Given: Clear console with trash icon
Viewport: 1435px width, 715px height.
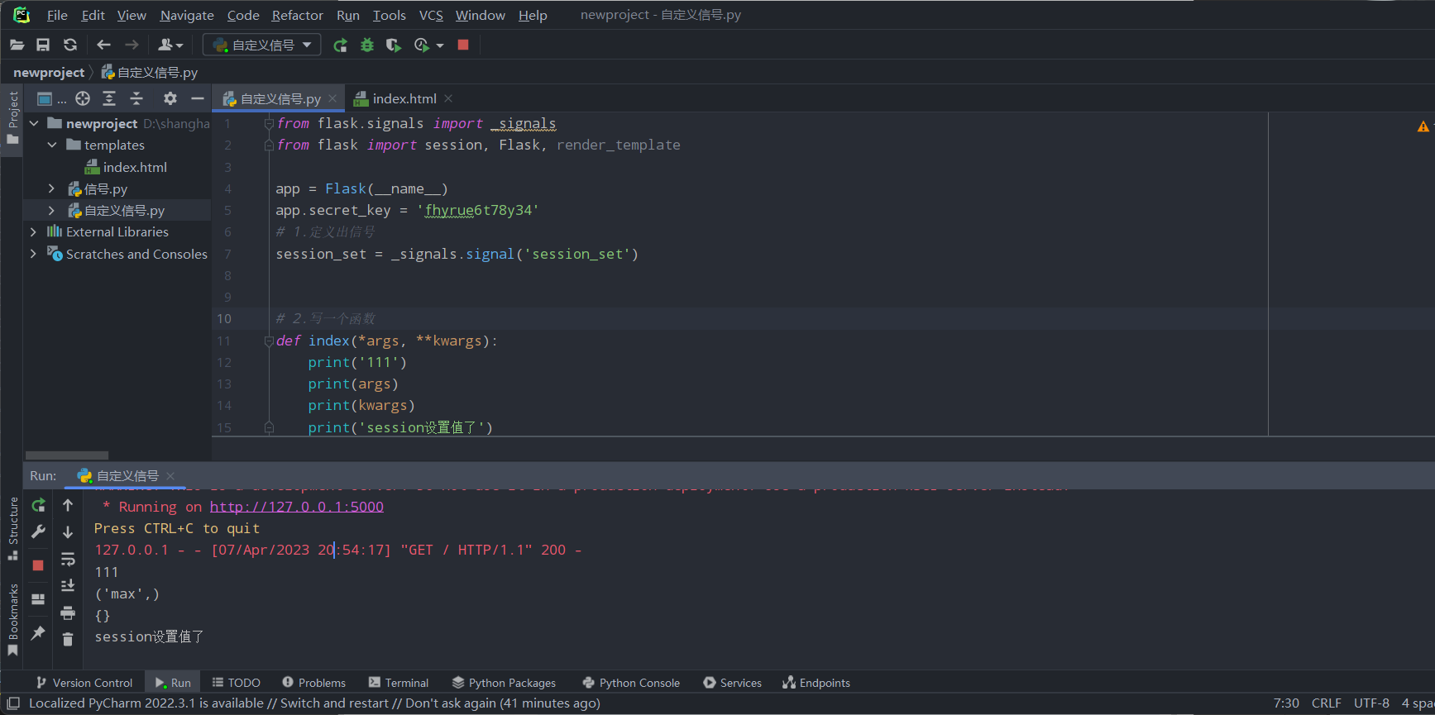Looking at the screenshot, I should pos(68,639).
